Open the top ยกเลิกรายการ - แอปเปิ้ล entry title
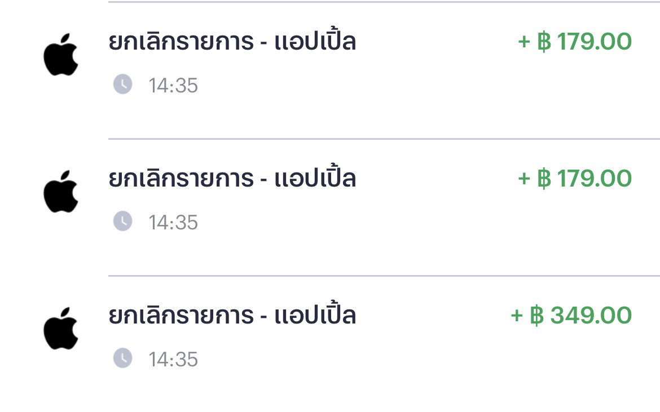Screen dimensions: 660x412 click(232, 41)
